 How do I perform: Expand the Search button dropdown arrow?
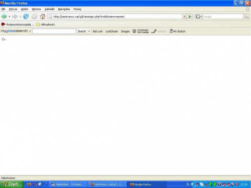[89, 31]
